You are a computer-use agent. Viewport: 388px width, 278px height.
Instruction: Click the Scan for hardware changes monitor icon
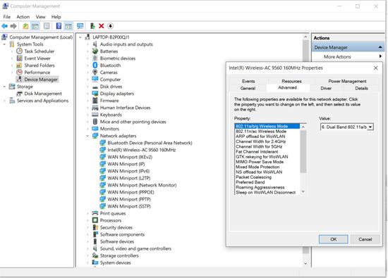[x=80, y=26]
